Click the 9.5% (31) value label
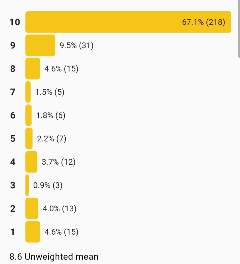Screen dimensions: 240x264 click(x=76, y=45)
